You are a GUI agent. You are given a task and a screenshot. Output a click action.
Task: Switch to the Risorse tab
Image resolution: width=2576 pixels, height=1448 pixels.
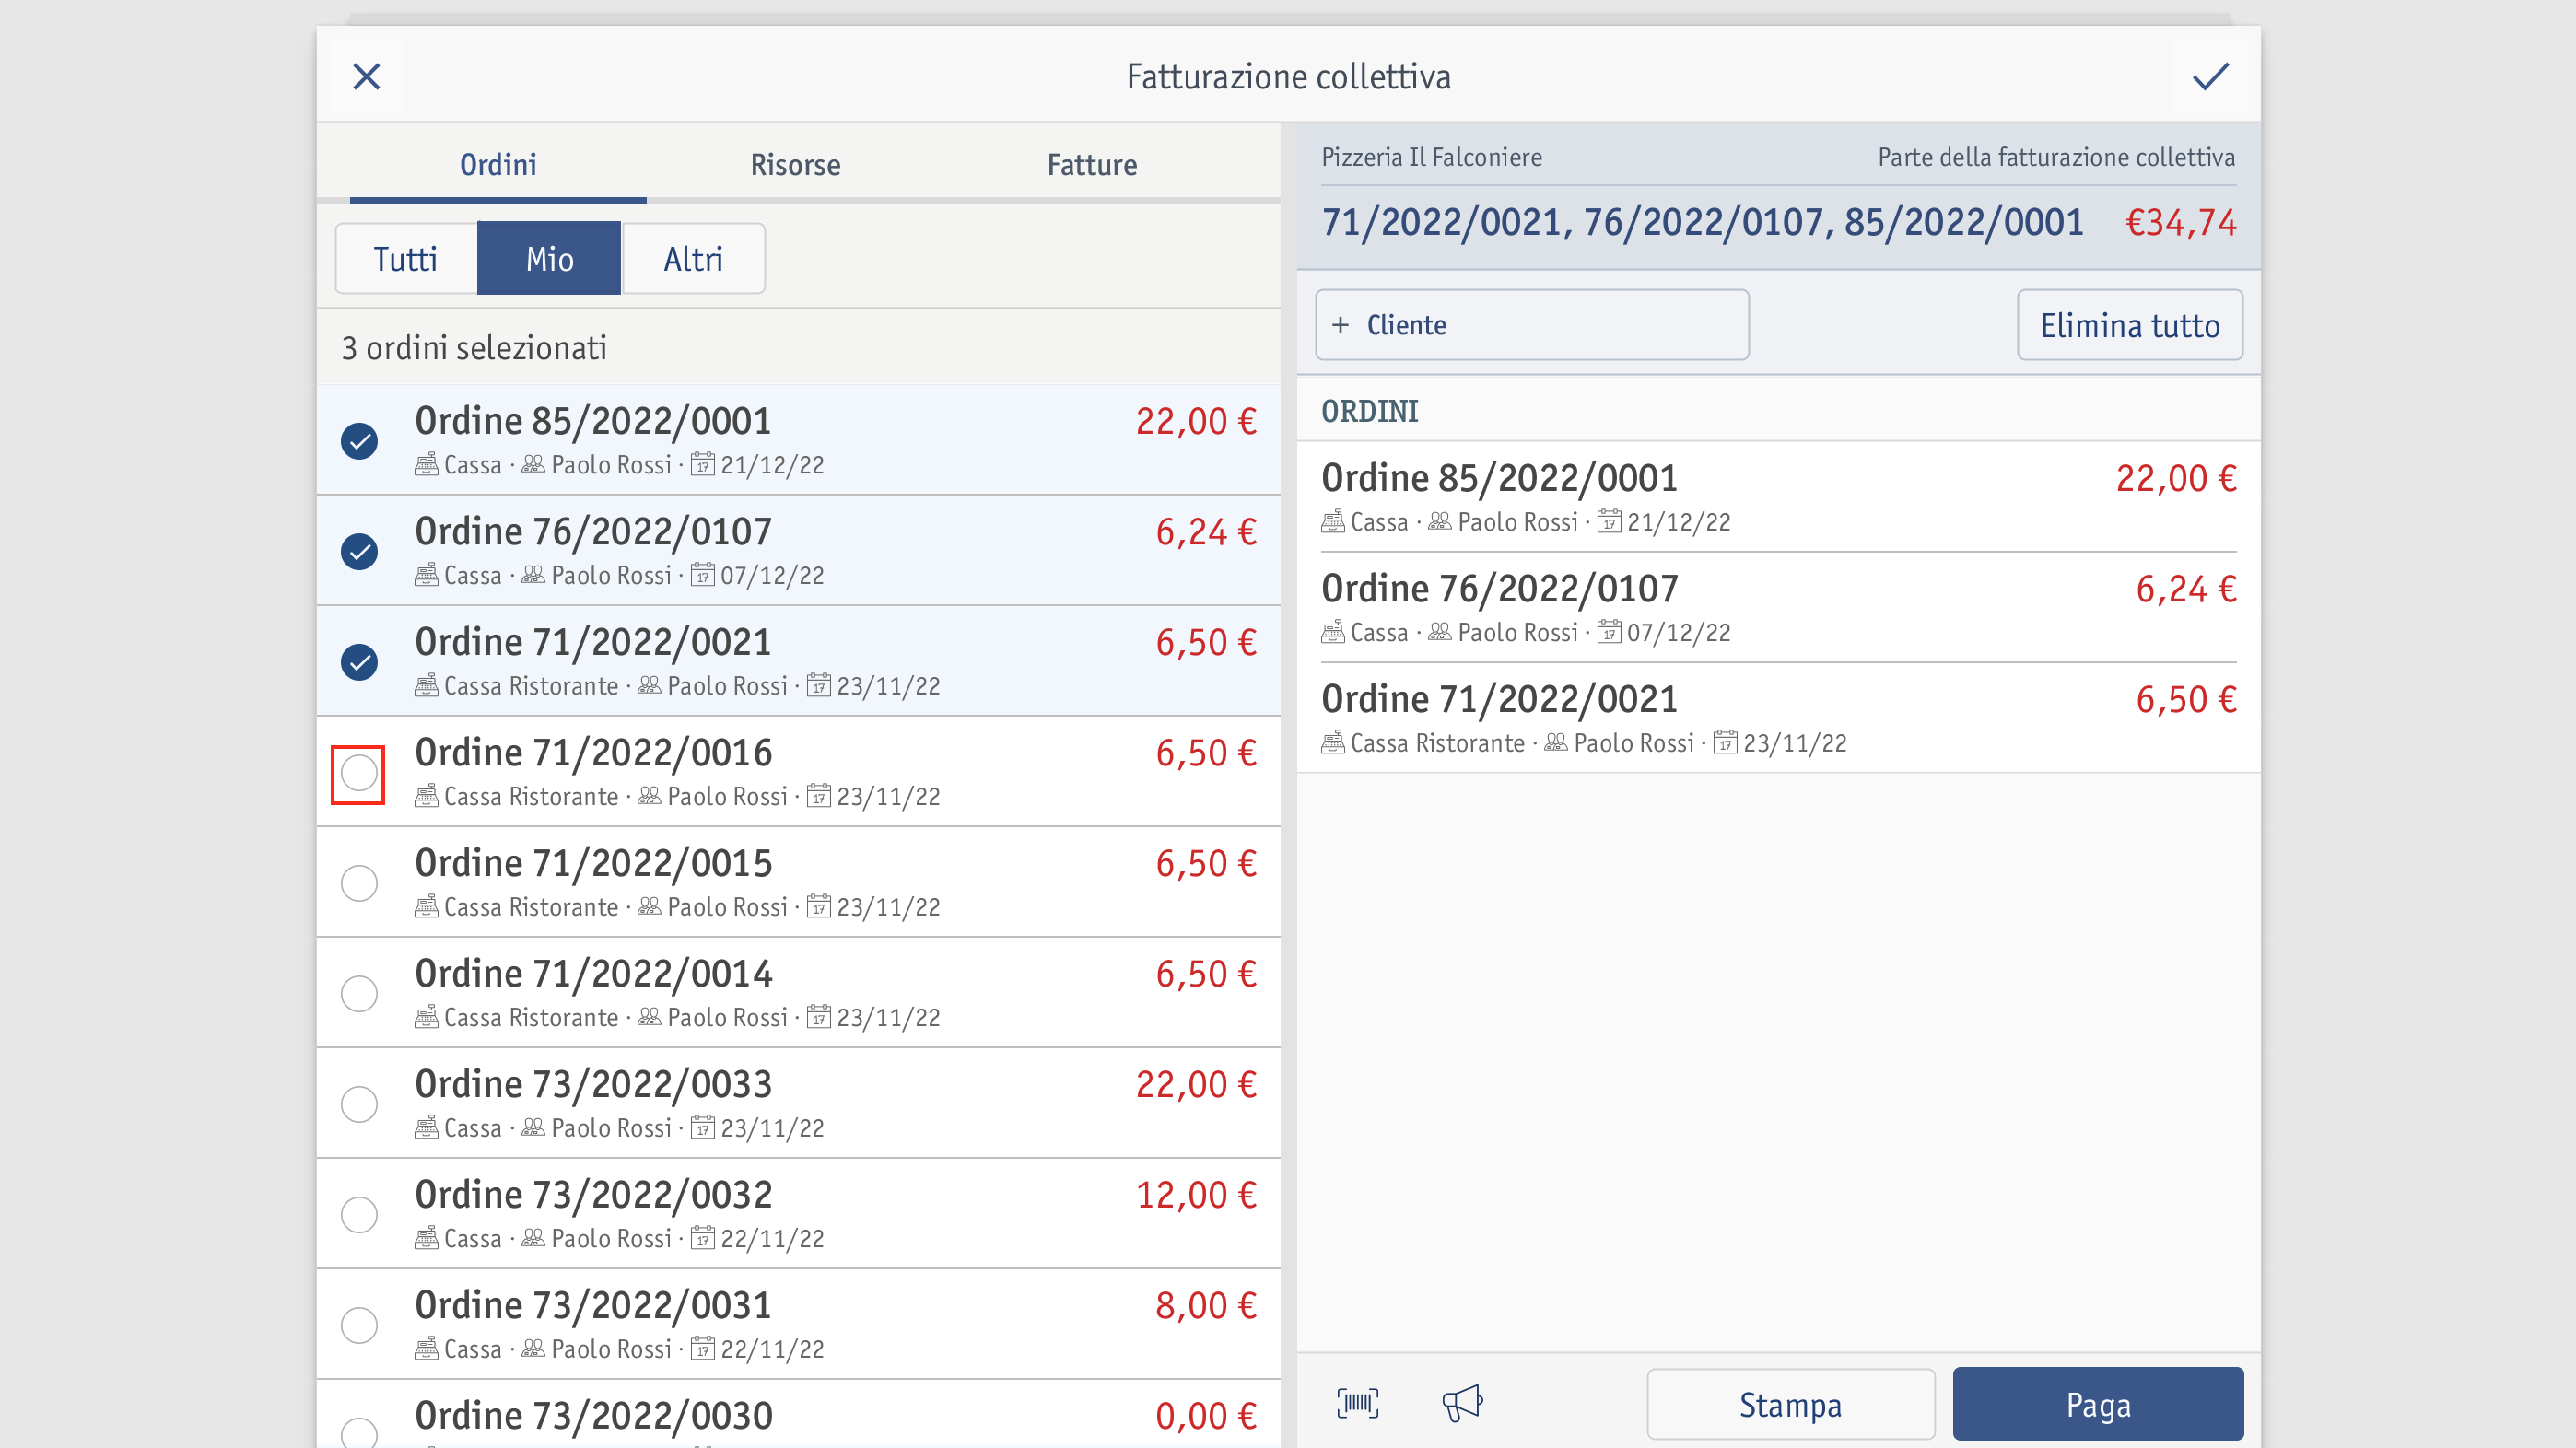click(795, 164)
